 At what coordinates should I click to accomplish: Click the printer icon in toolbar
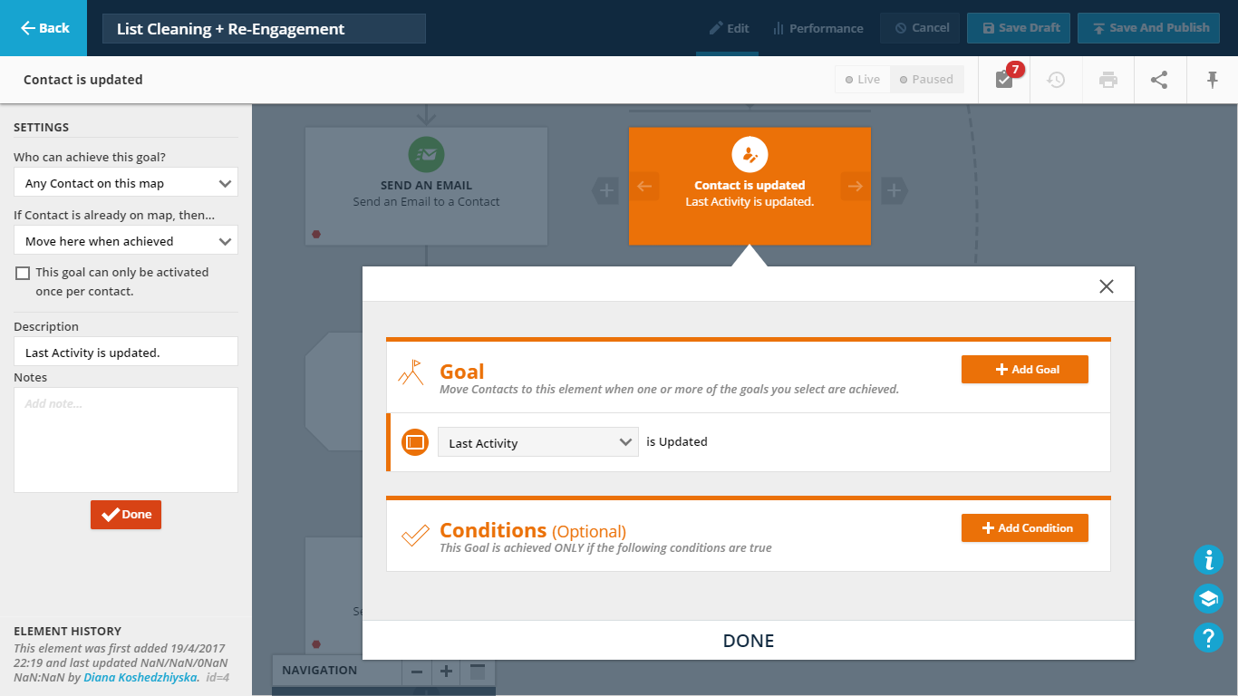(x=1107, y=80)
